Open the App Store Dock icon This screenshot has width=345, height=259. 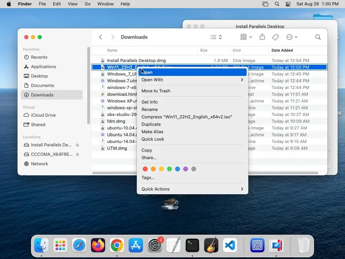pos(136,245)
